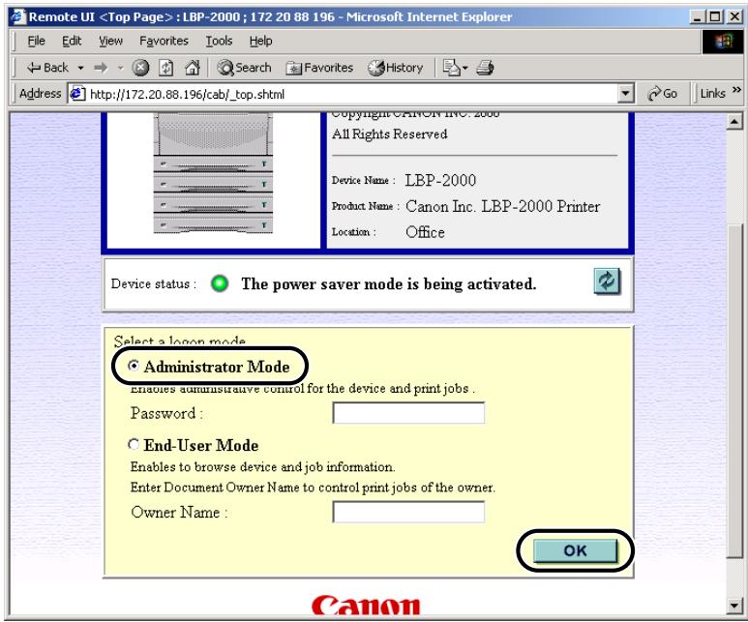Click the page icon in Address bar
Screen dimensions: 748x622
pyautogui.click(x=77, y=94)
